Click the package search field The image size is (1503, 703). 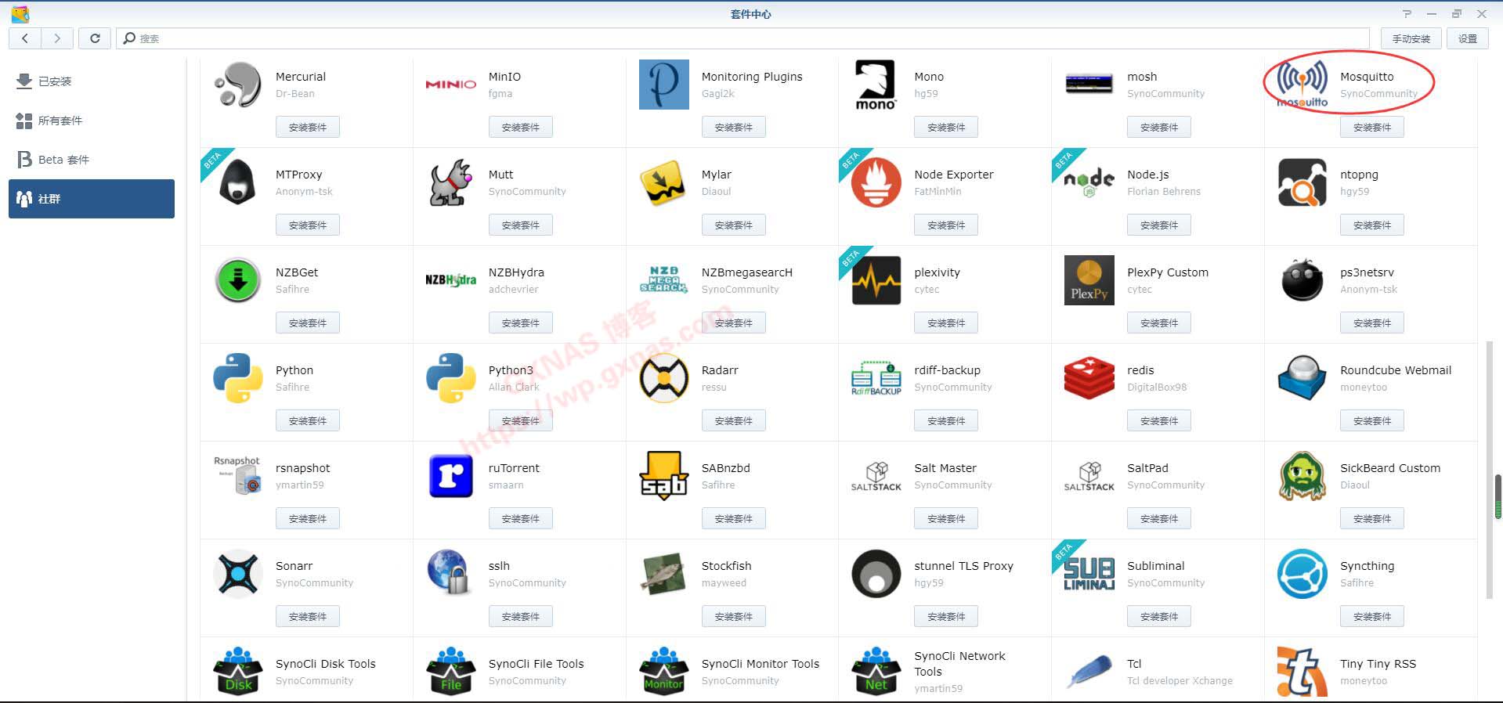click(743, 38)
